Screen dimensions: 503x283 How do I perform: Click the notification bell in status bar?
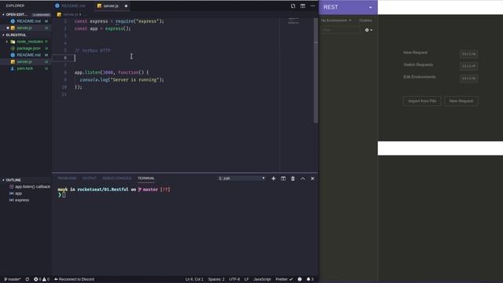pos(310,279)
